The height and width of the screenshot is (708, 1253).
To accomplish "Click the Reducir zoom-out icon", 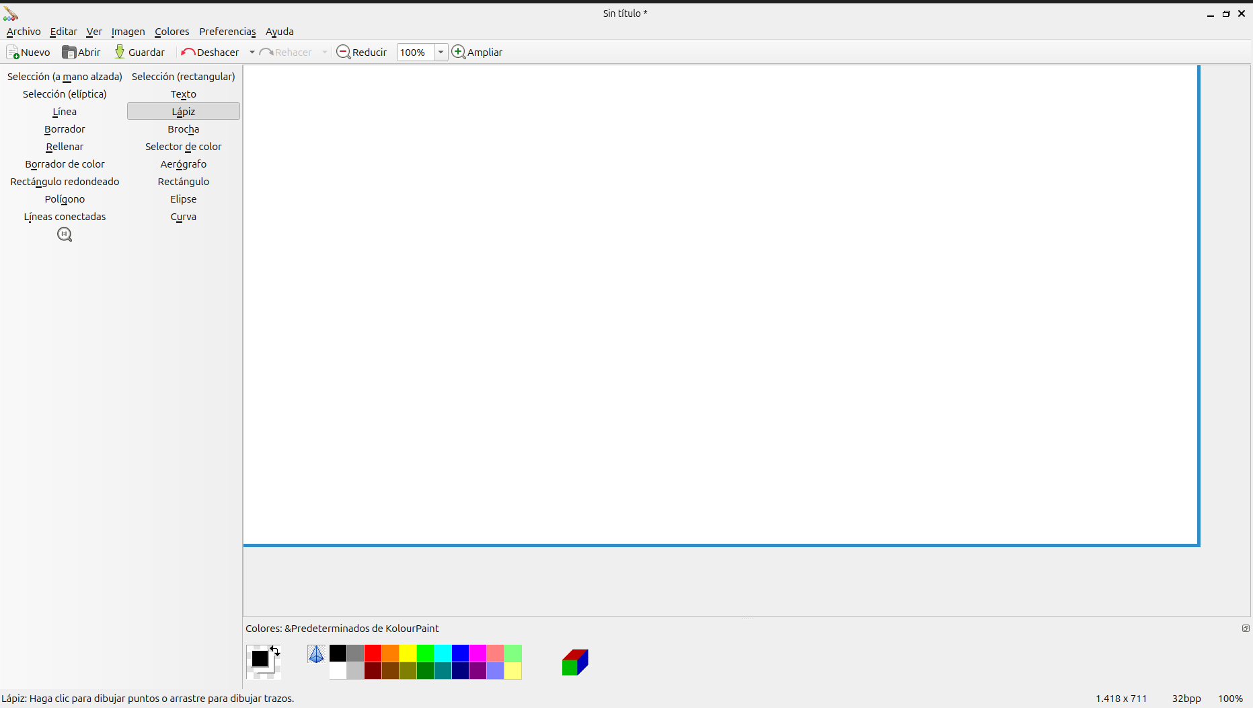I will click(x=344, y=52).
